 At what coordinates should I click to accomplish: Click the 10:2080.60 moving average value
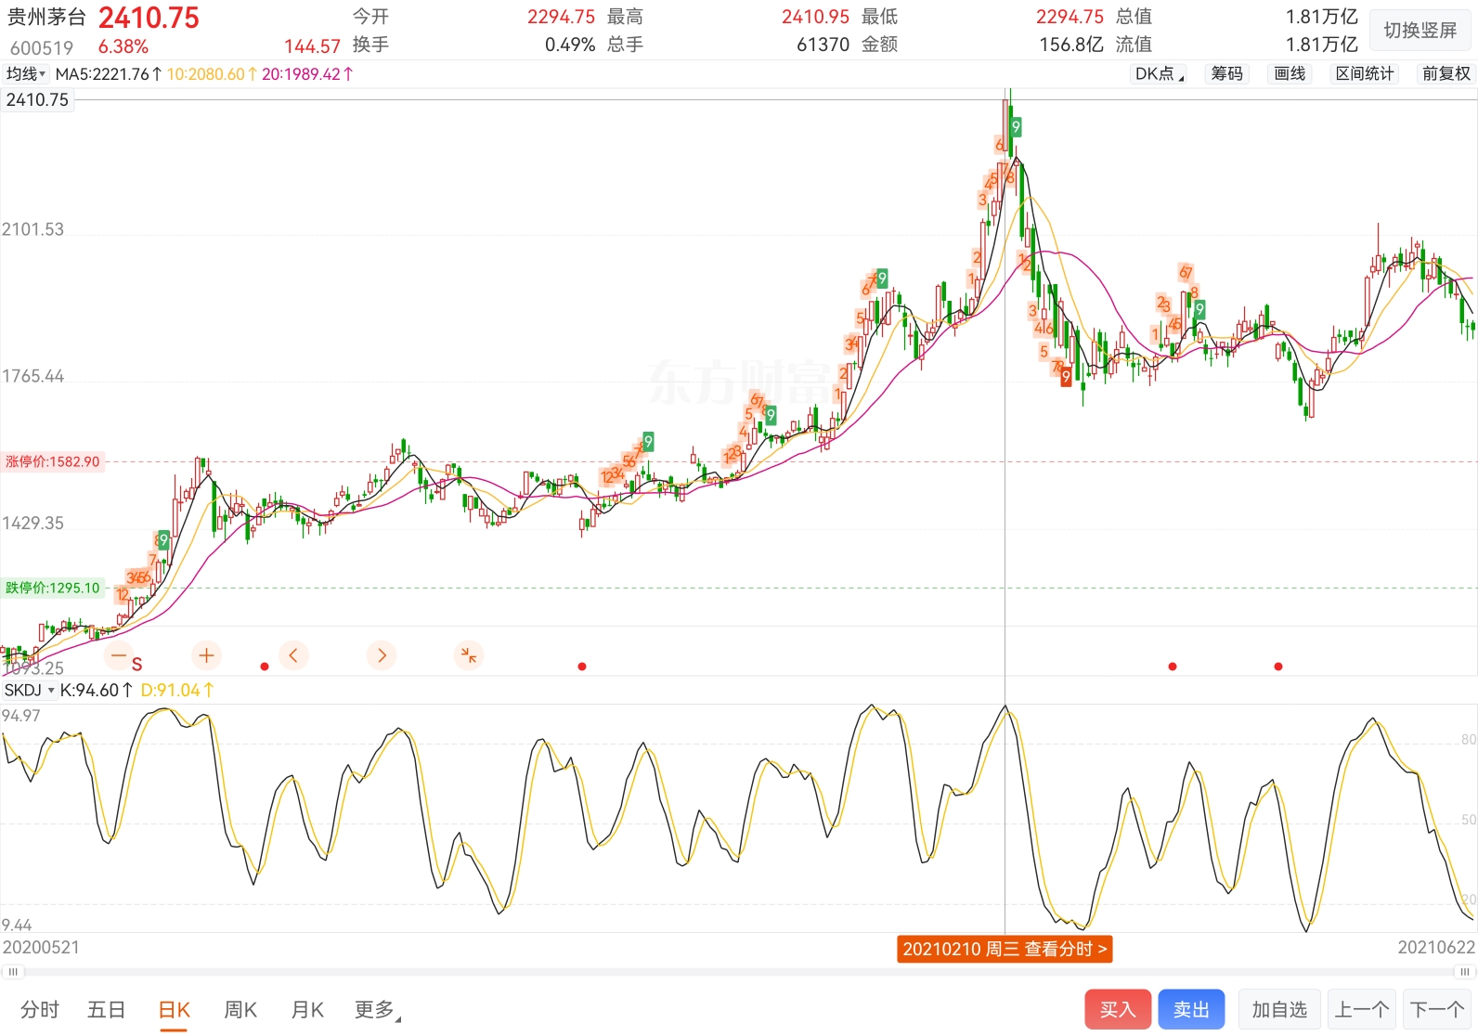[212, 73]
